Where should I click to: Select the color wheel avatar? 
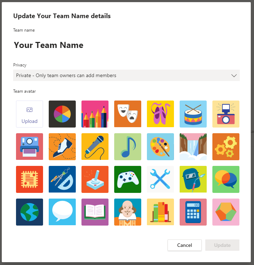click(62, 114)
